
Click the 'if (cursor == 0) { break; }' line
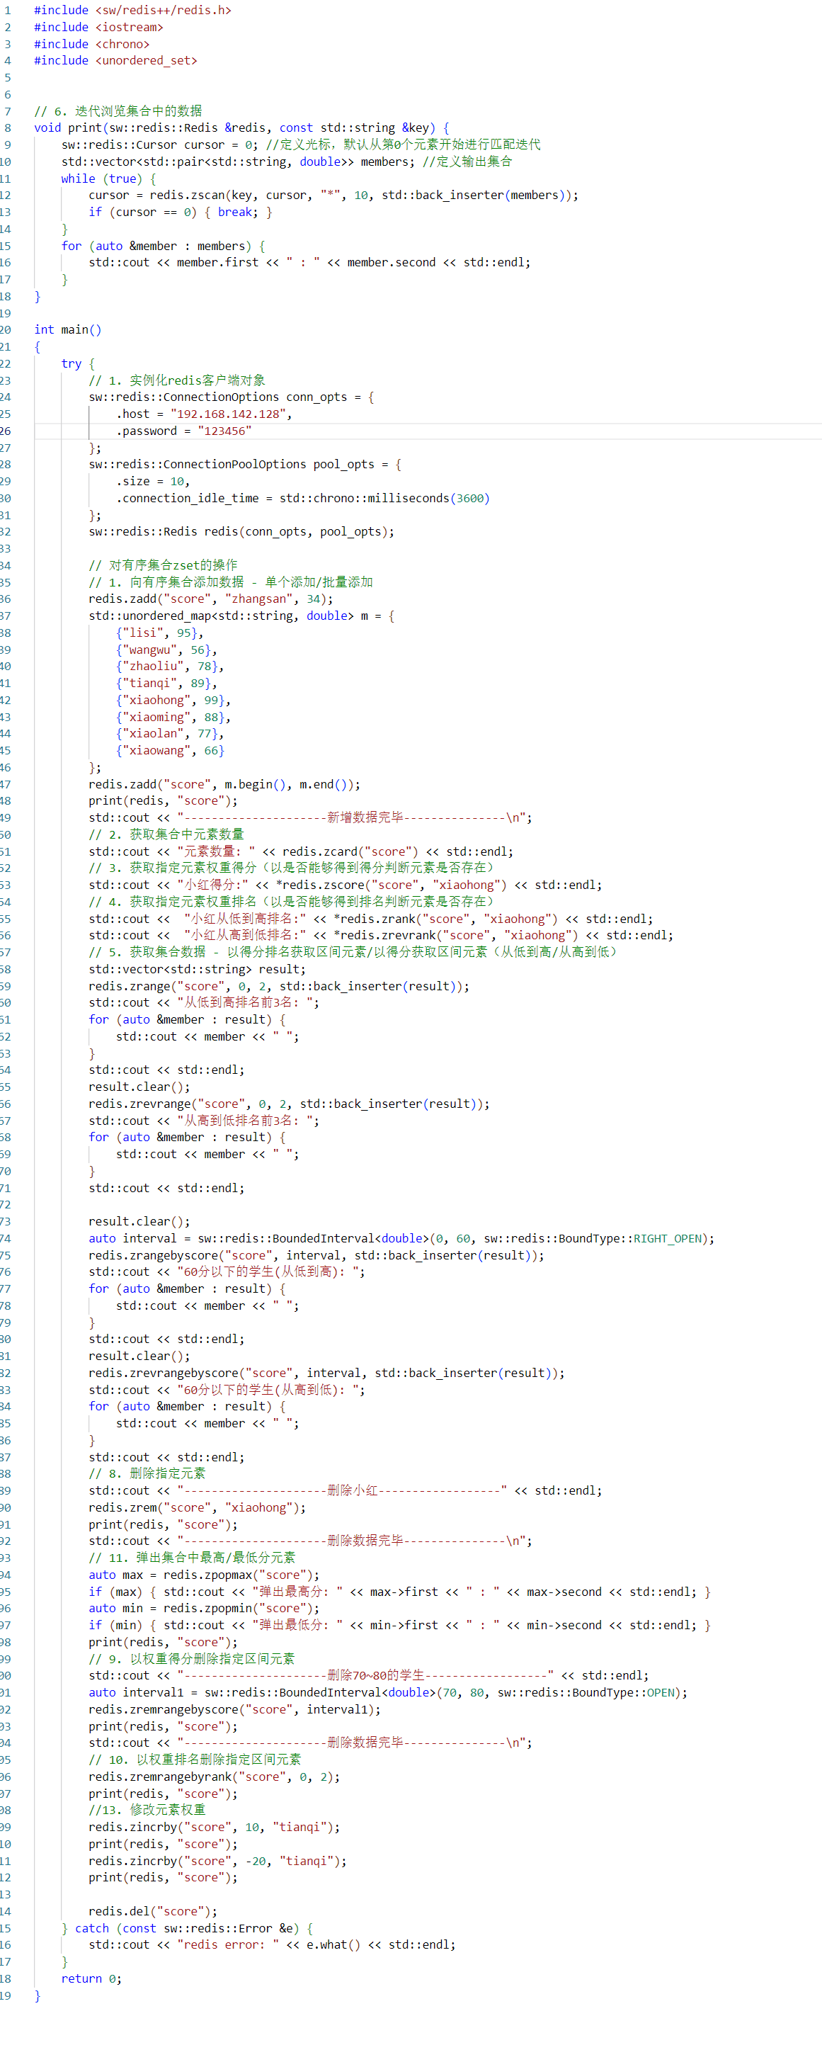(181, 212)
